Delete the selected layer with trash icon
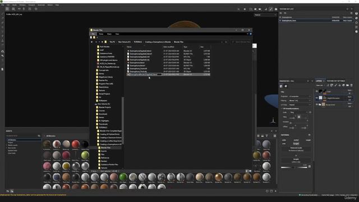Screen dimensions: 359x202 point(352,85)
